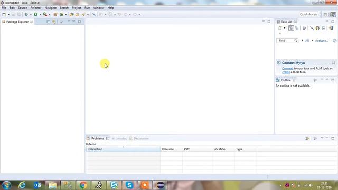
Task: Click the Search flashlight toolbar icon
Action: (x=83, y=14)
